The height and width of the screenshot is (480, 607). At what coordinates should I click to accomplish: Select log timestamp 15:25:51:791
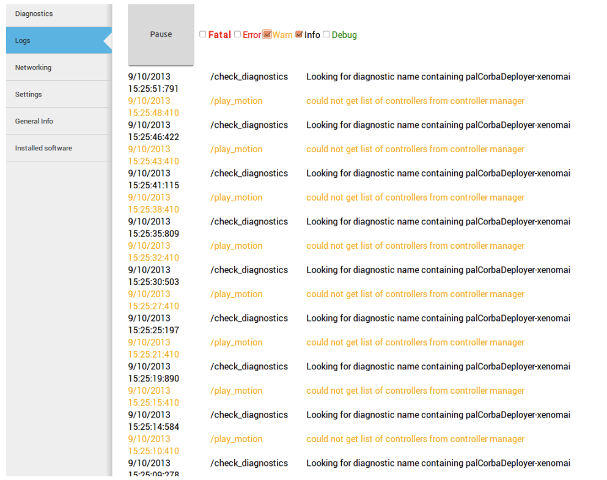(153, 89)
